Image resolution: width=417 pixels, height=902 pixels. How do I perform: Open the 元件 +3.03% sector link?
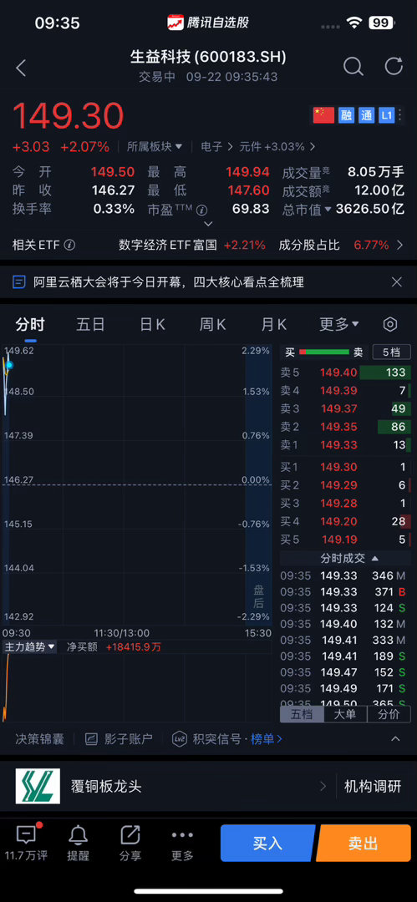(x=277, y=147)
